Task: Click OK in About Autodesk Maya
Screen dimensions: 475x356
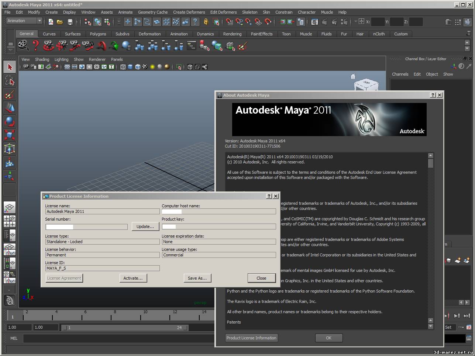Action: tap(328, 338)
